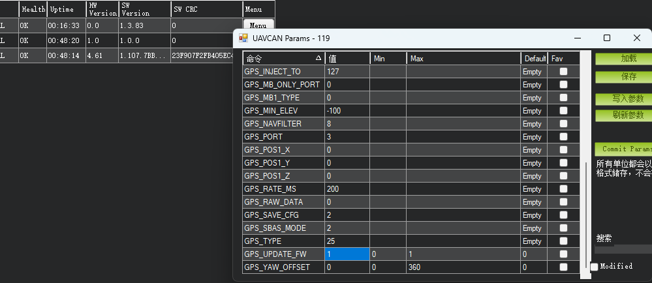The height and width of the screenshot is (283, 652).
Task: Click the GPS_RAW_DATA parameter name
Action: (284, 202)
